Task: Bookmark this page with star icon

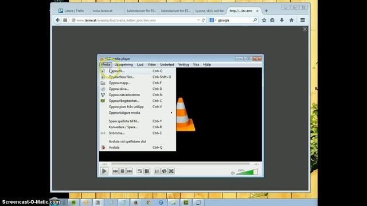Action: click(x=264, y=21)
